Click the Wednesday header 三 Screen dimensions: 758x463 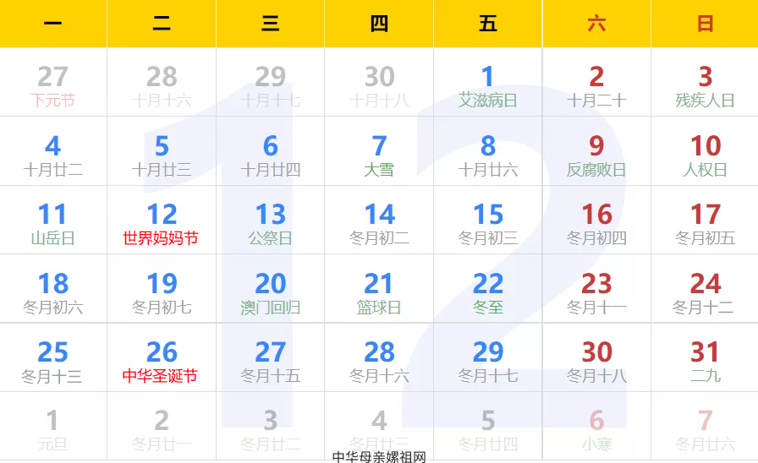270,23
